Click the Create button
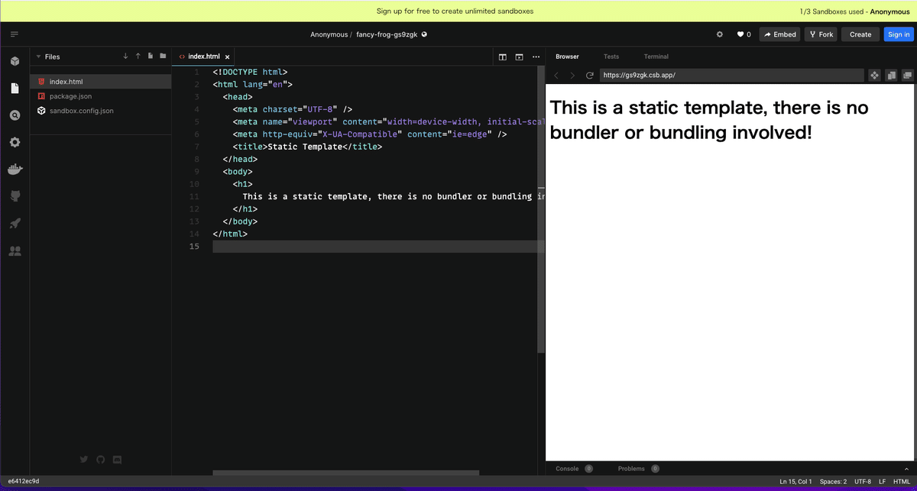 (x=860, y=34)
